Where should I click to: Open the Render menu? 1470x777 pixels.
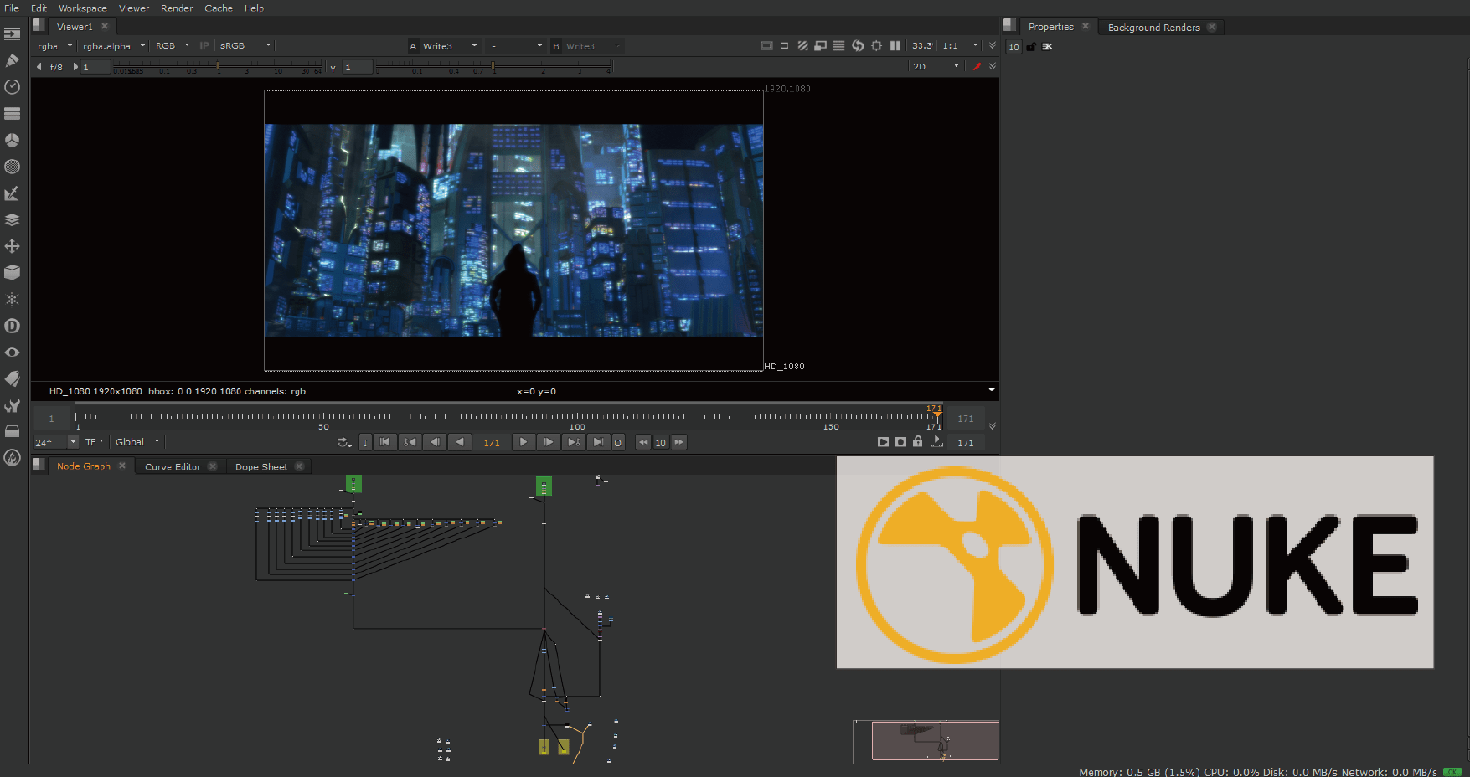pyautogui.click(x=177, y=8)
